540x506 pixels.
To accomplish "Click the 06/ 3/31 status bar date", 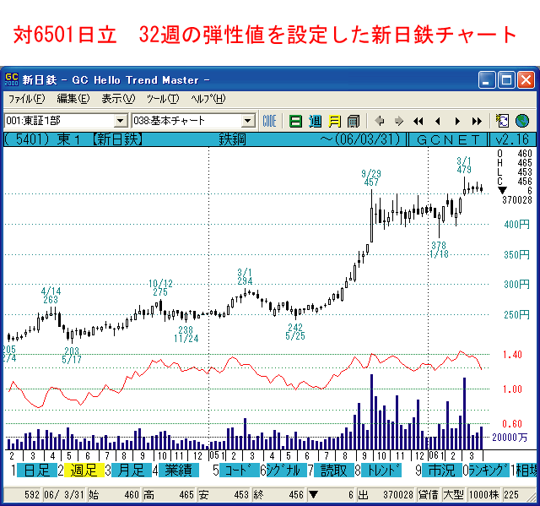I will [x=64, y=495].
